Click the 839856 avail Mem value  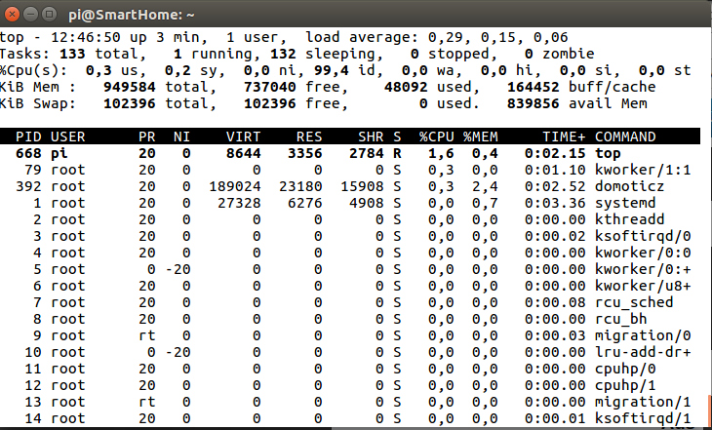pos(534,103)
